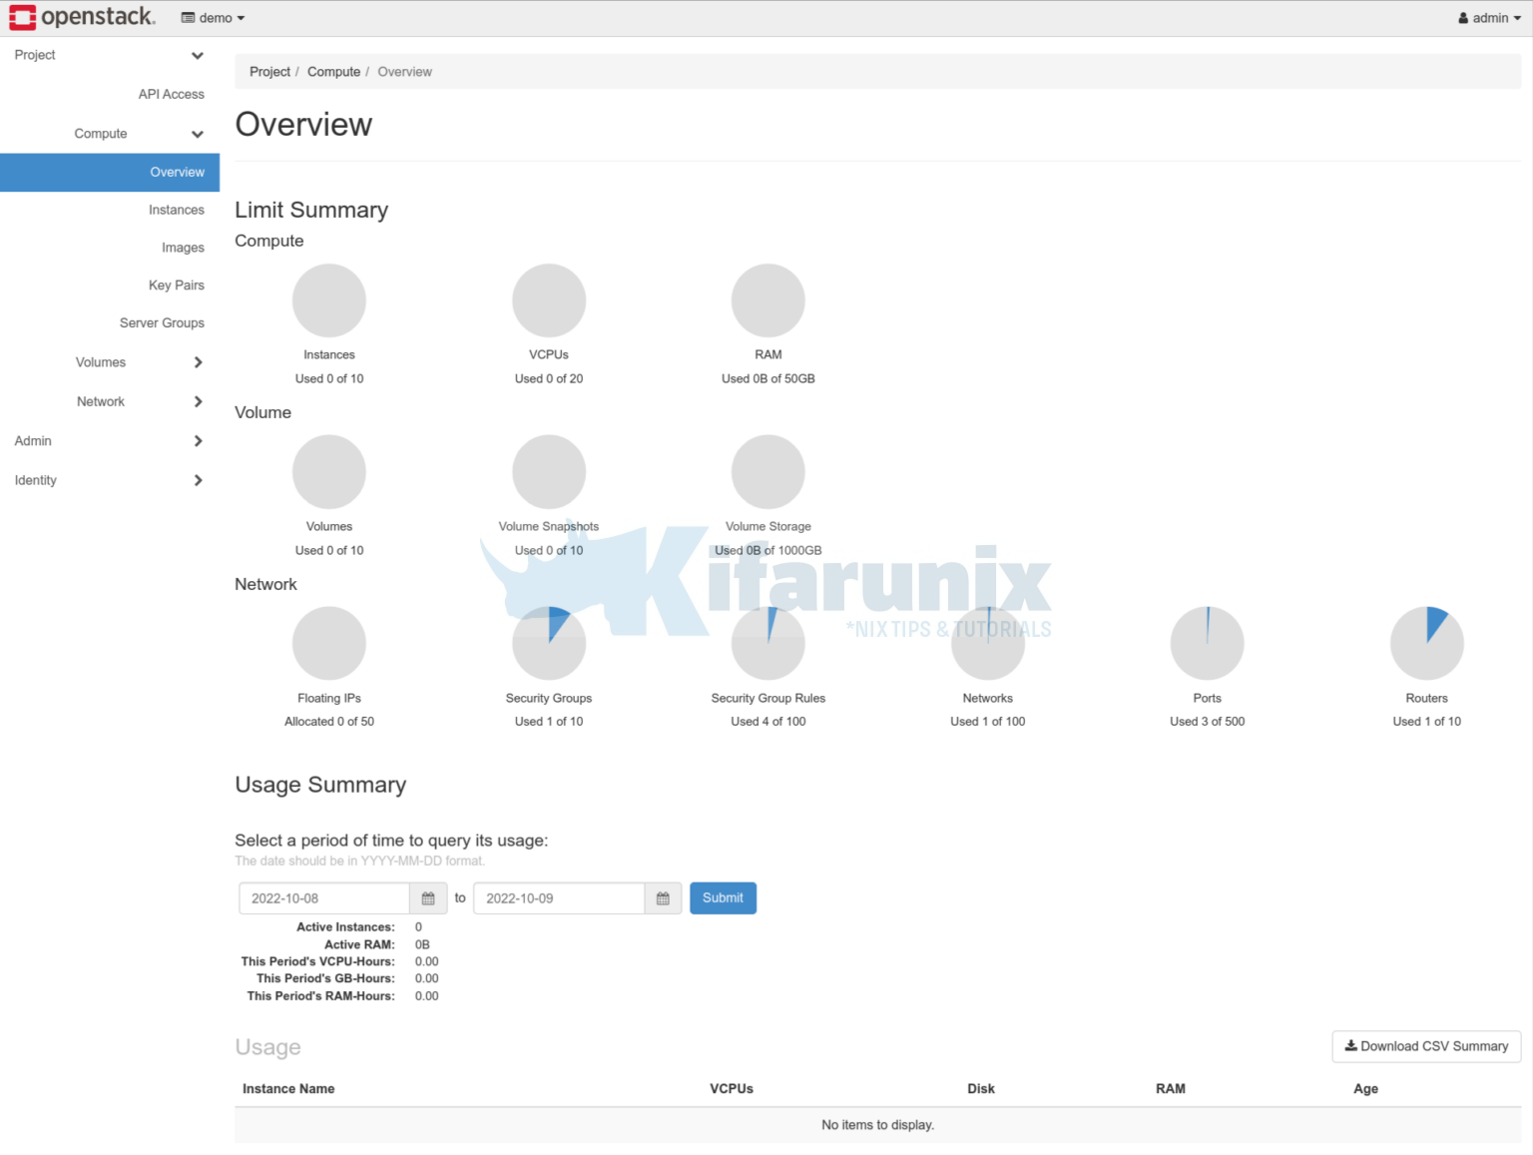Click the project switcher grid icon beside demo
The height and width of the screenshot is (1155, 1533).
click(186, 17)
